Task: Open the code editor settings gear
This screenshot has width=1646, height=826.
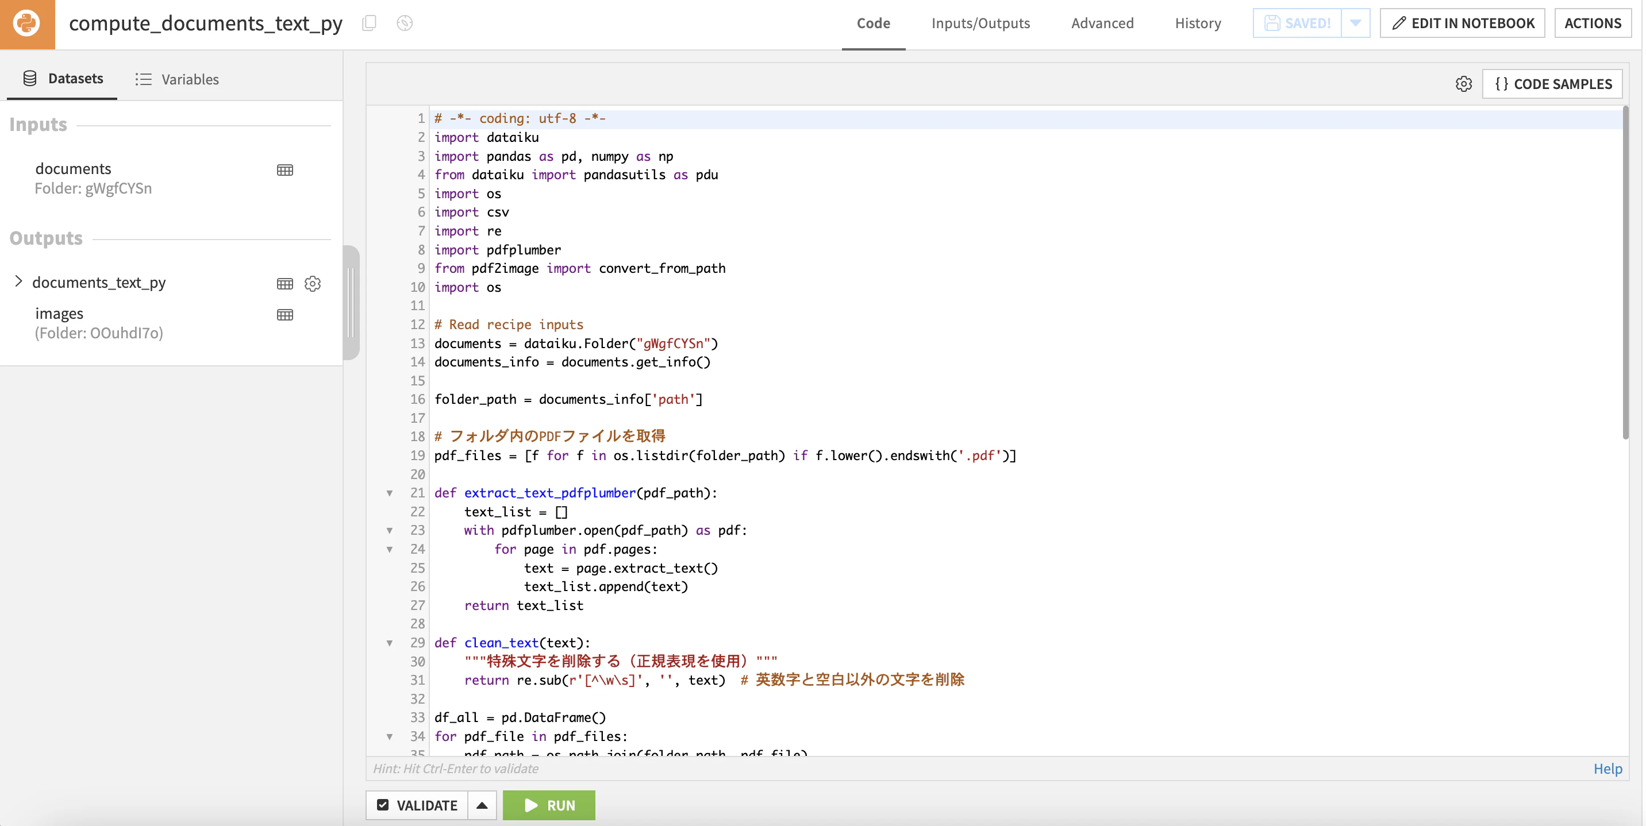Action: point(1464,84)
